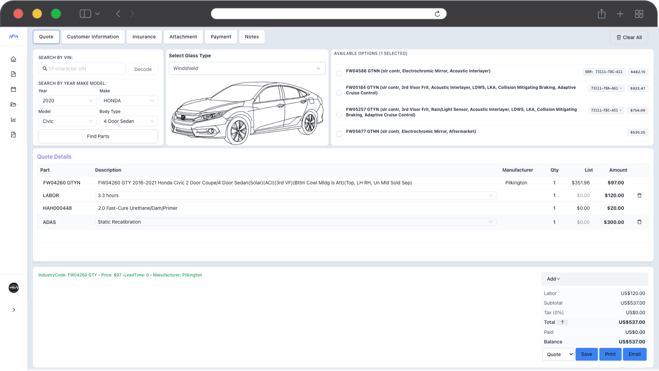Click the Honda Civic car diagram
The width and height of the screenshot is (659, 371).
tap(247, 113)
